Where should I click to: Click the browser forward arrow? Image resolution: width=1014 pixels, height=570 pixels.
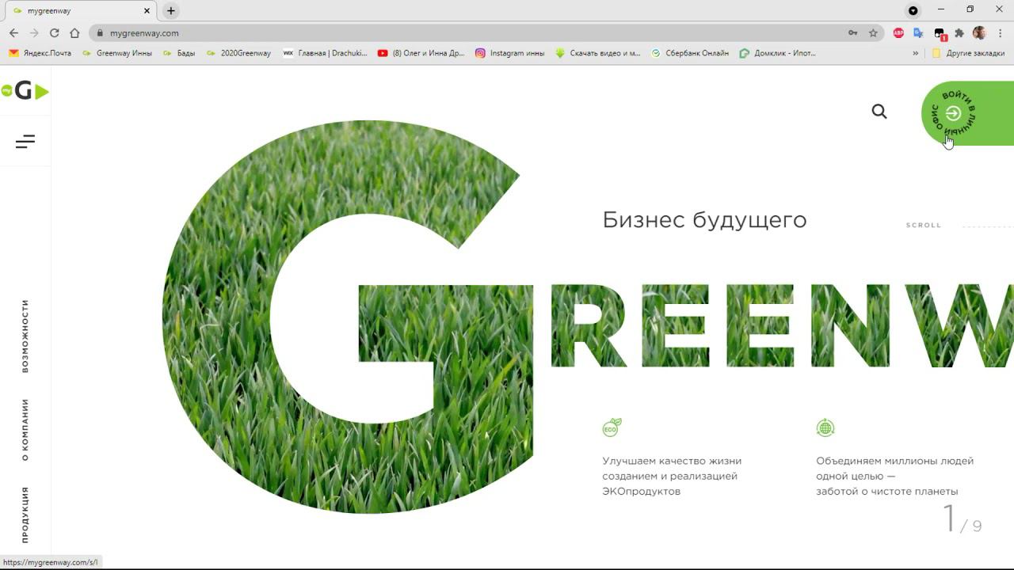click(34, 33)
